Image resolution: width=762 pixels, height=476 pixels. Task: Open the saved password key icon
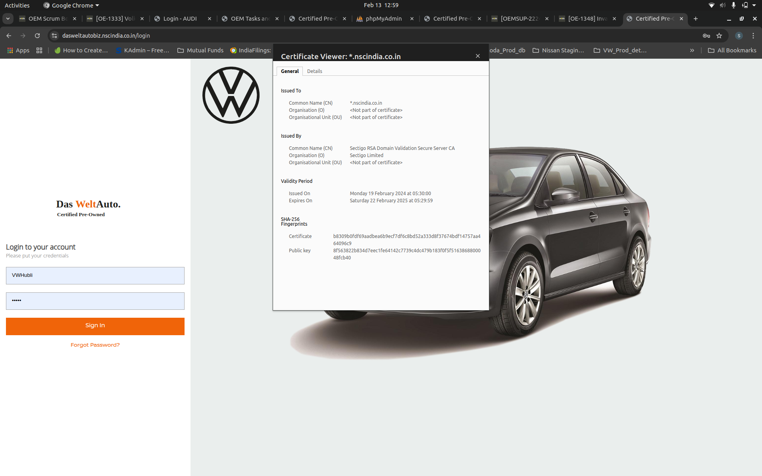coord(706,36)
